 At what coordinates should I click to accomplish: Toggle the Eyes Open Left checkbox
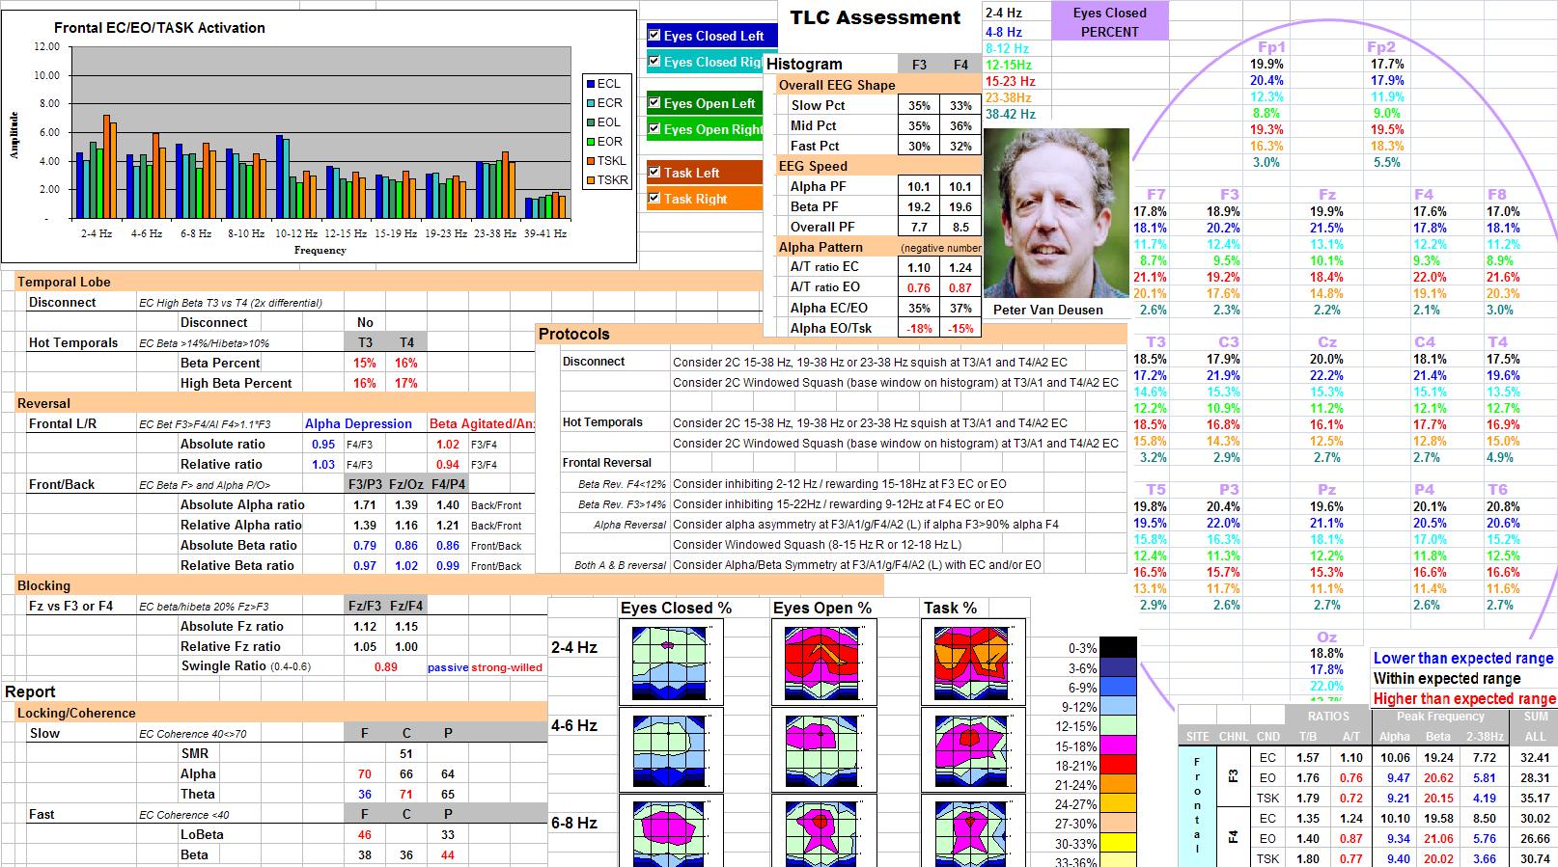pos(654,103)
